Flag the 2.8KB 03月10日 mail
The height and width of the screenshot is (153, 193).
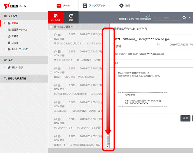(55, 68)
